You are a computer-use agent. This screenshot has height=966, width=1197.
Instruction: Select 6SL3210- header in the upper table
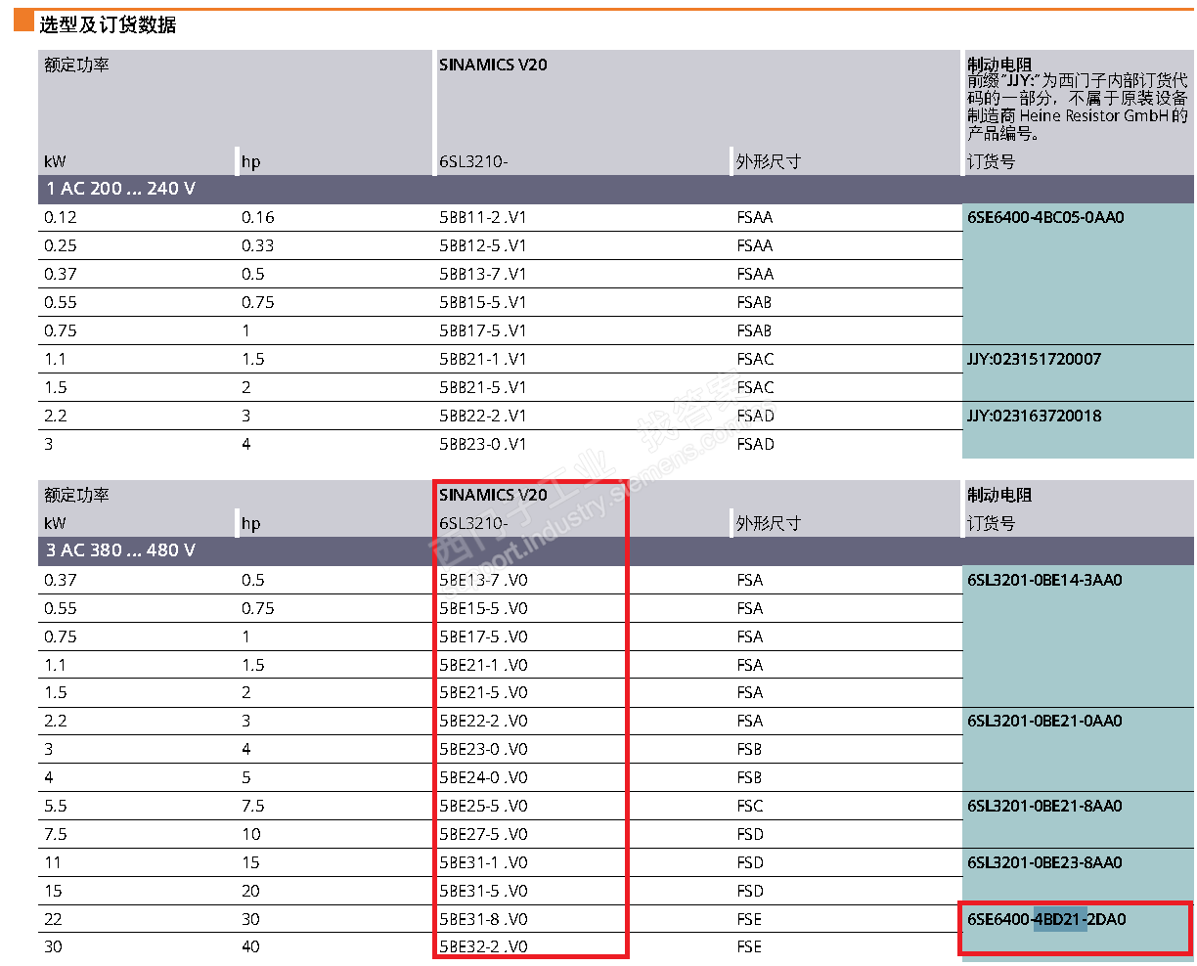473,161
